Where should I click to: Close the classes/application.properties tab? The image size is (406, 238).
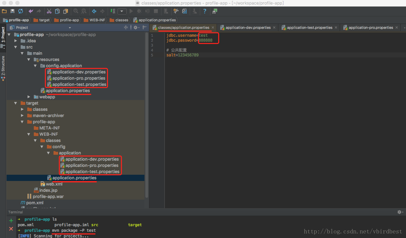pyautogui.click(x=213, y=28)
